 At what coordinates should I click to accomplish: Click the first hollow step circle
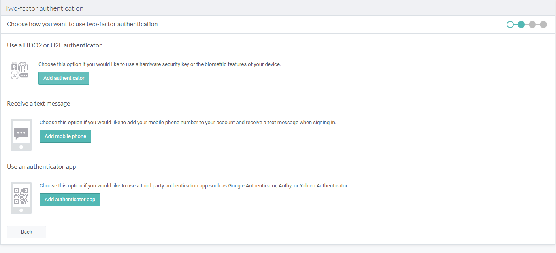510,25
